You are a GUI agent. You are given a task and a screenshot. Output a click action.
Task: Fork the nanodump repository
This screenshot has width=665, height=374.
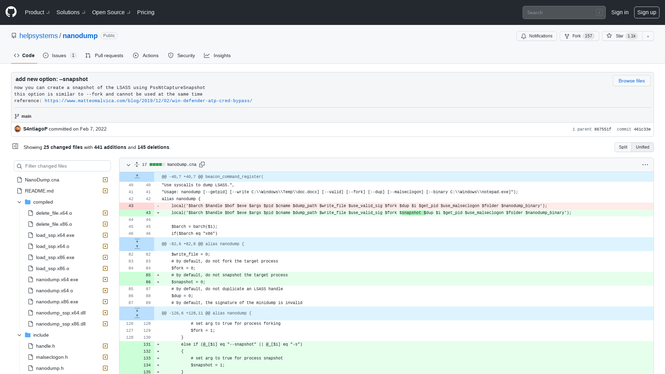tap(579, 36)
